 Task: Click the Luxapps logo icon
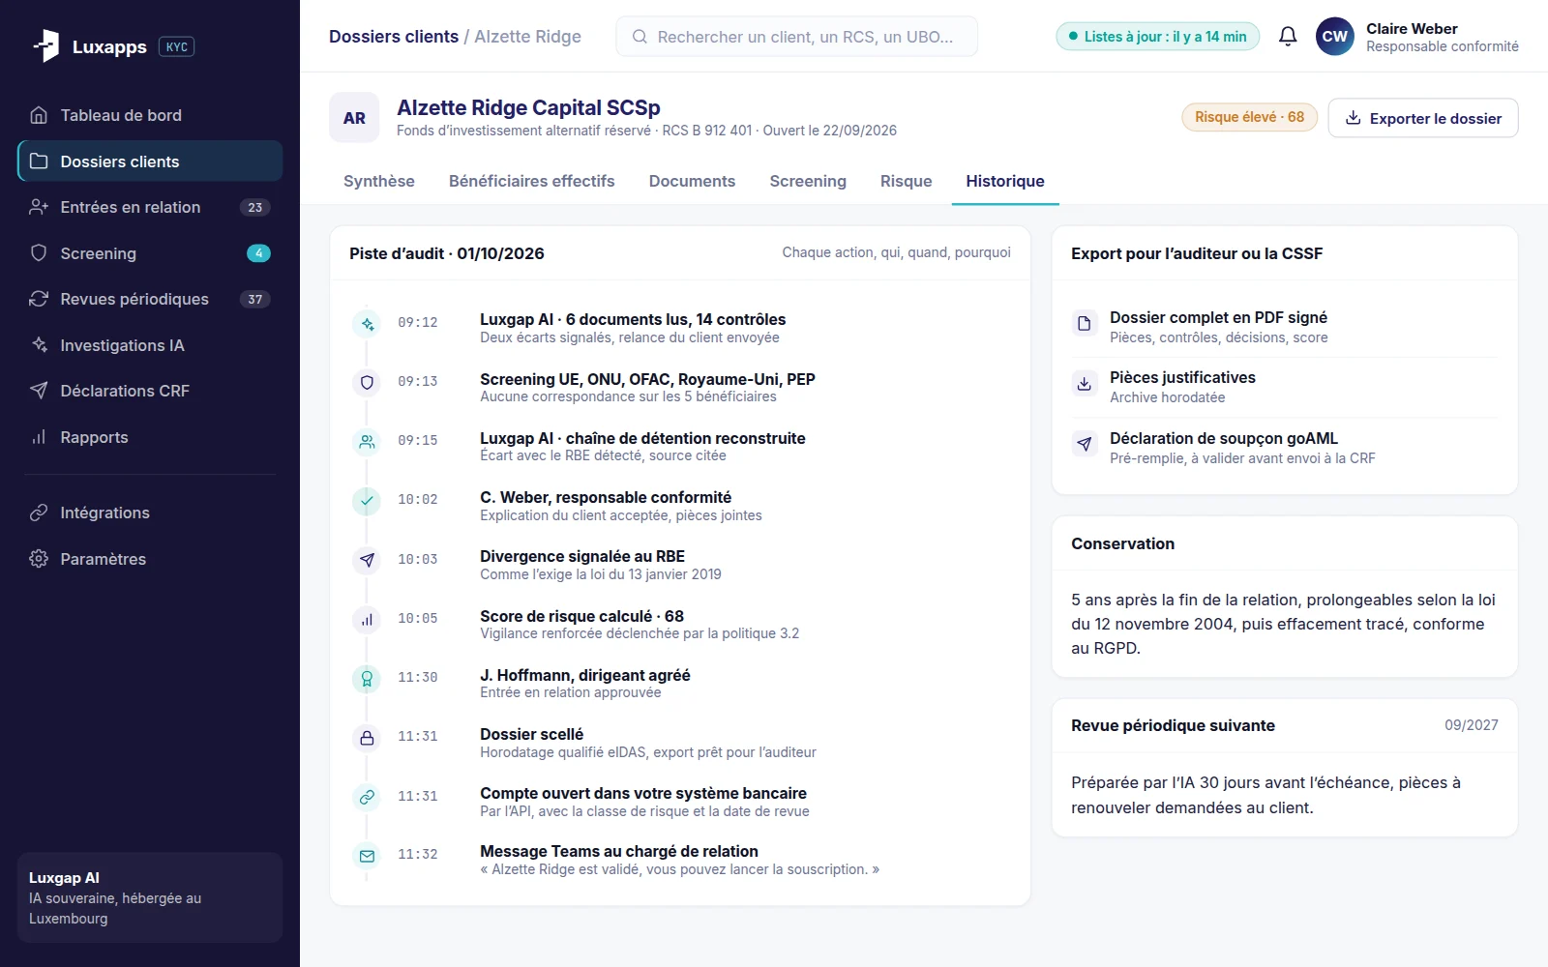click(x=45, y=45)
